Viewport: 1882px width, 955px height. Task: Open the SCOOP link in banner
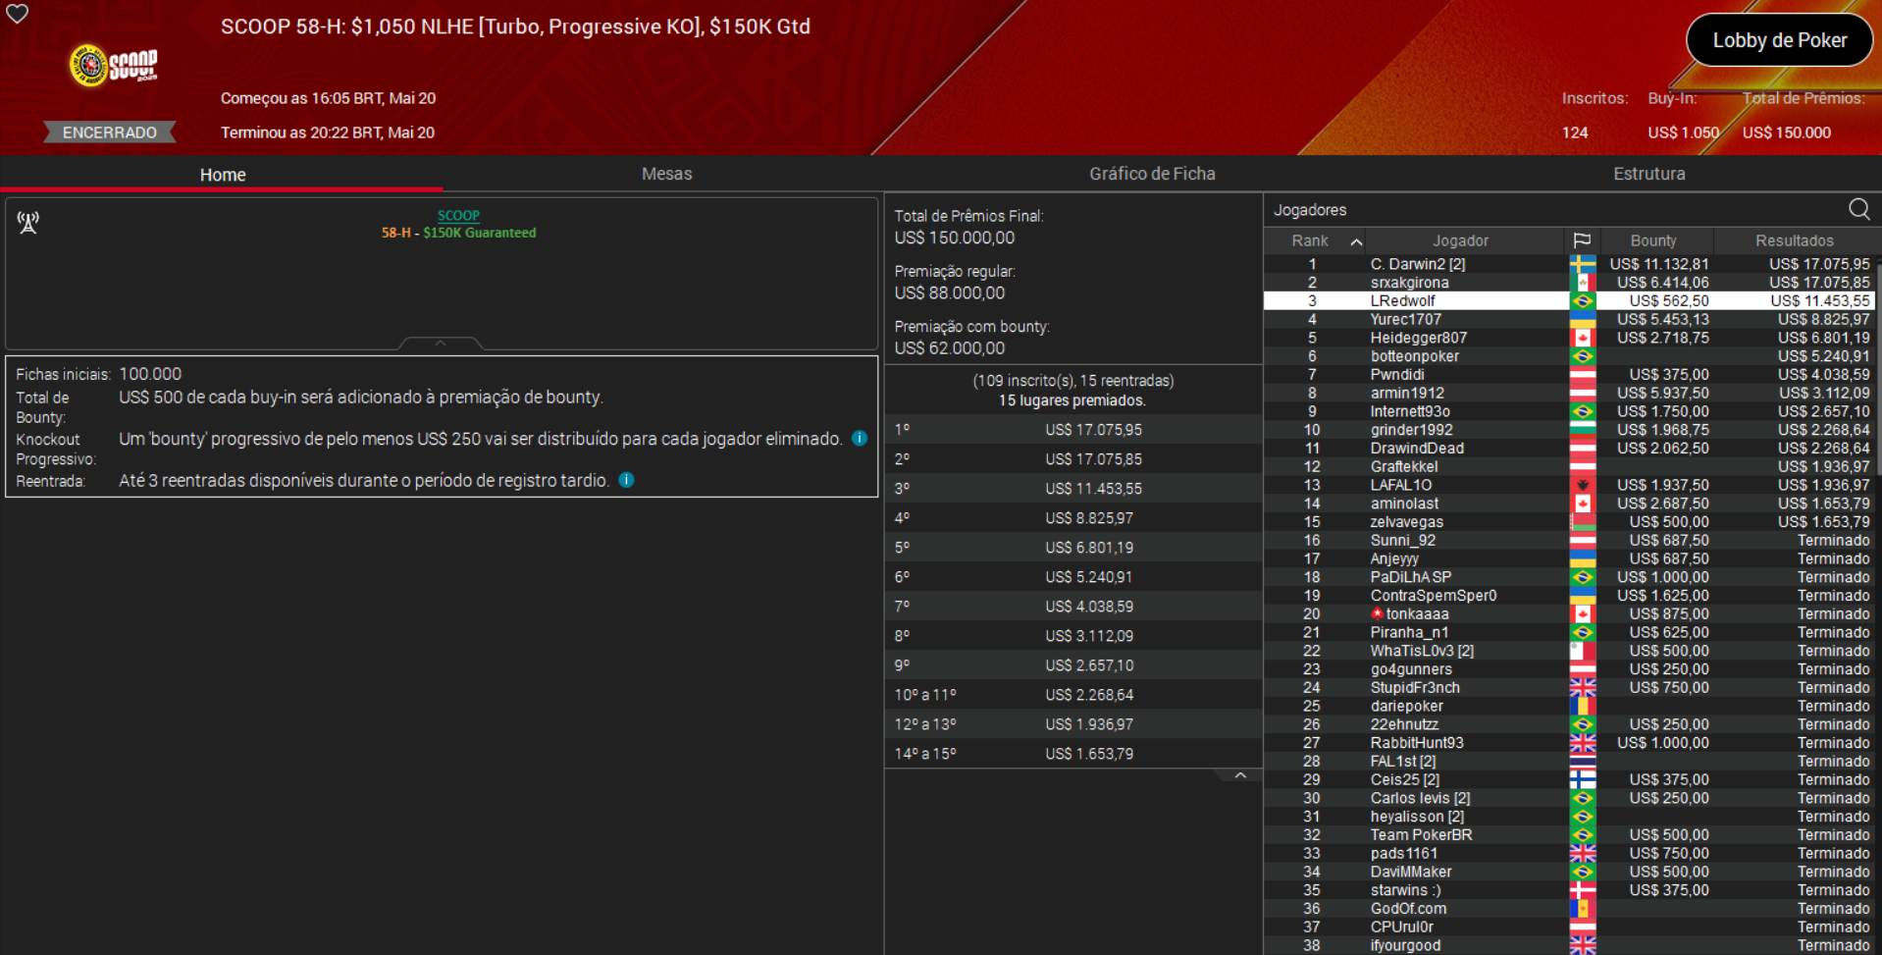tap(458, 215)
